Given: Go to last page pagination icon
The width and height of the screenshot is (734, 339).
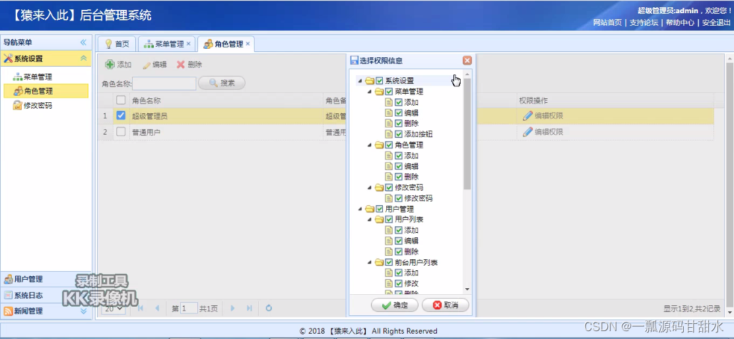Looking at the screenshot, I should (x=250, y=308).
